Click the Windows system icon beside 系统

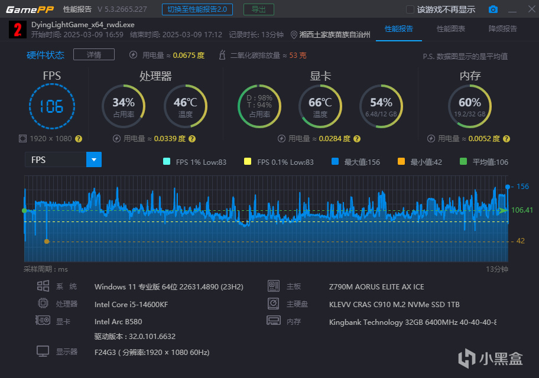[43, 286]
